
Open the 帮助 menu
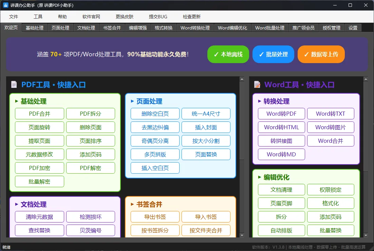(x=62, y=17)
